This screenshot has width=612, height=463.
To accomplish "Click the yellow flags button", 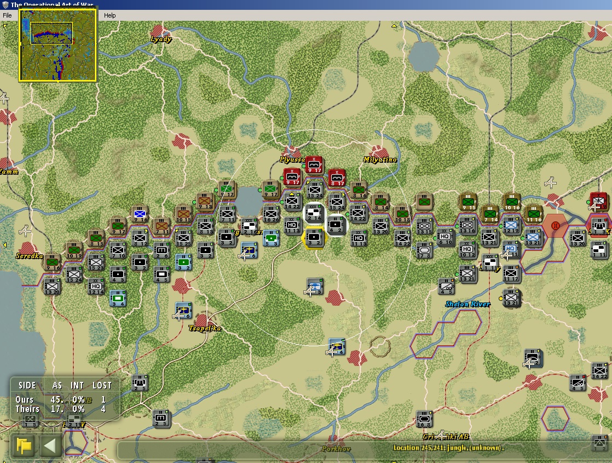I will (x=24, y=446).
